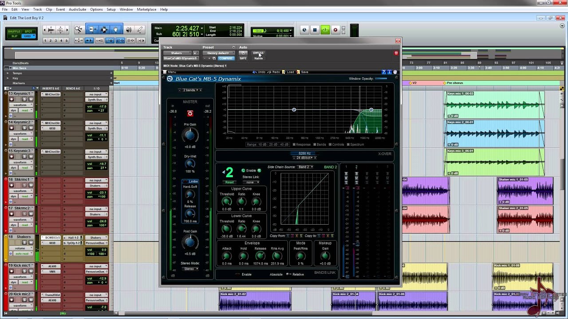Open the Shakers track selector dropdown
Viewport: 568px width, 319px height.
[177, 53]
